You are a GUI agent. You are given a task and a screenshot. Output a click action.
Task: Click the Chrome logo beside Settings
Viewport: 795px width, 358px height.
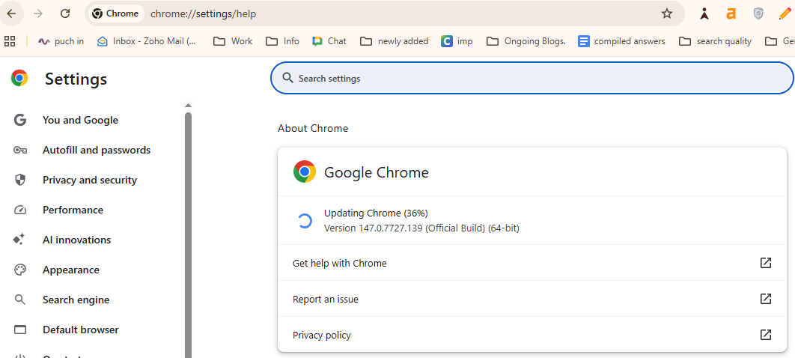tap(19, 78)
